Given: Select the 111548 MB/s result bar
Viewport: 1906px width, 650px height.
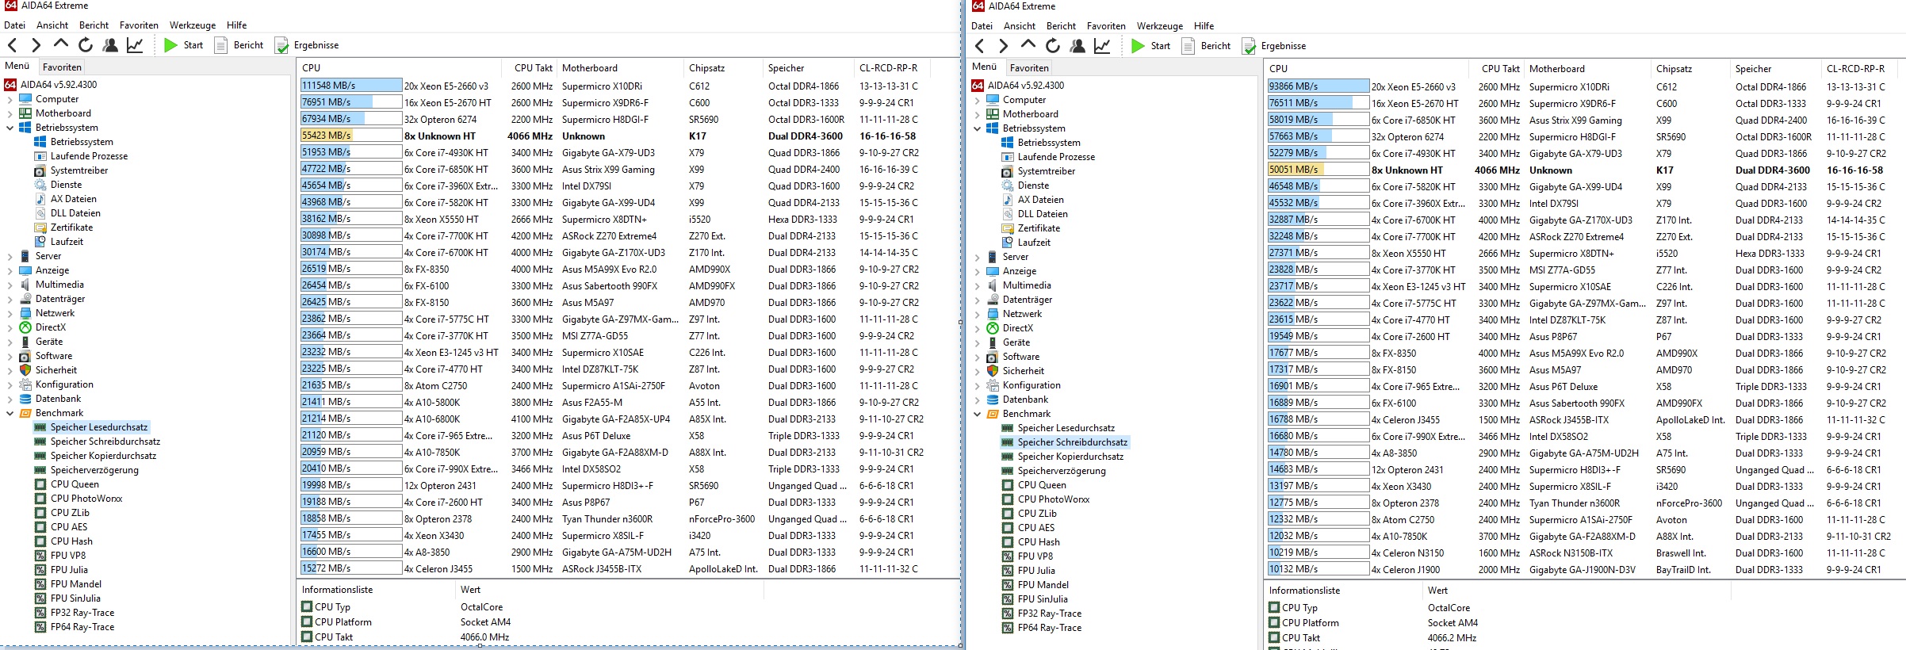Looking at the screenshot, I should (x=351, y=86).
